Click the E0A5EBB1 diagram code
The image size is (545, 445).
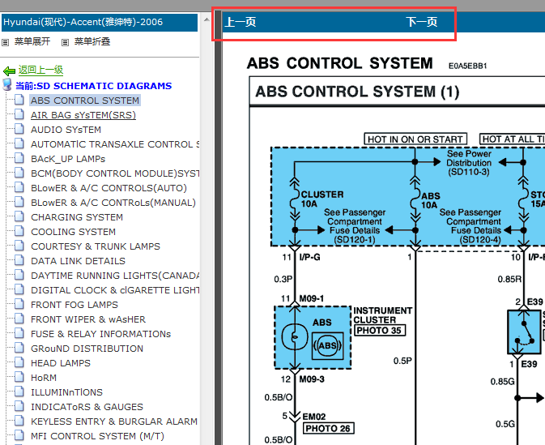(x=467, y=66)
